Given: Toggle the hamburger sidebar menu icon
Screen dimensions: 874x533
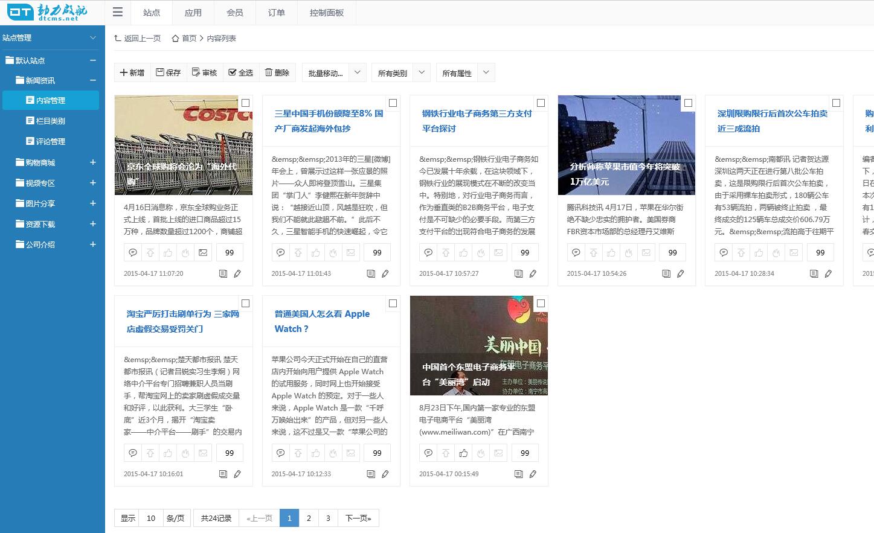Looking at the screenshot, I should click(x=118, y=12).
